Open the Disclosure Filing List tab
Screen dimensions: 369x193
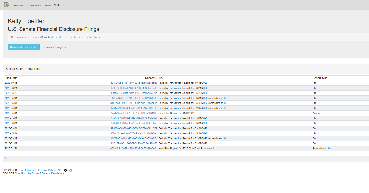tap(55, 47)
